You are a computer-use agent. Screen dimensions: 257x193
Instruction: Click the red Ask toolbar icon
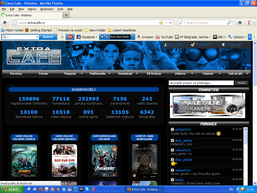tap(70, 37)
